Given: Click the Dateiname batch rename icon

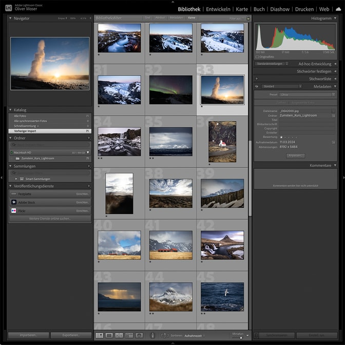Looking at the screenshot, I should 333,111.
